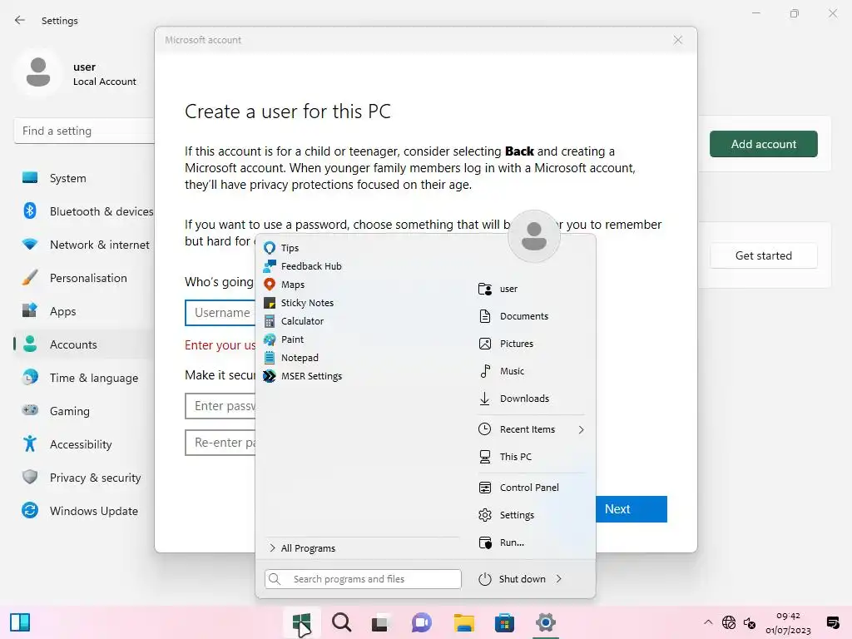
Task: Show hidden tray icons chevron
Action: [x=708, y=622]
